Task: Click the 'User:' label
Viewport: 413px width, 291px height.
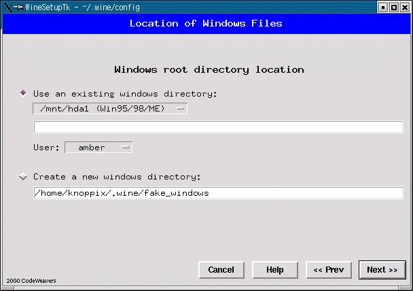Action: pos(46,148)
